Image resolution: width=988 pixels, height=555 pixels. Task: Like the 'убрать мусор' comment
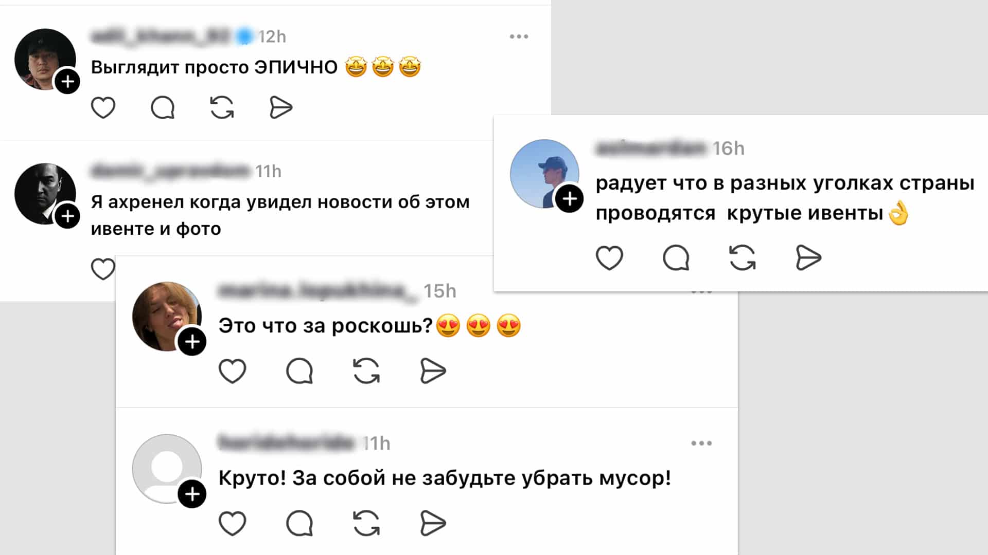click(x=233, y=524)
